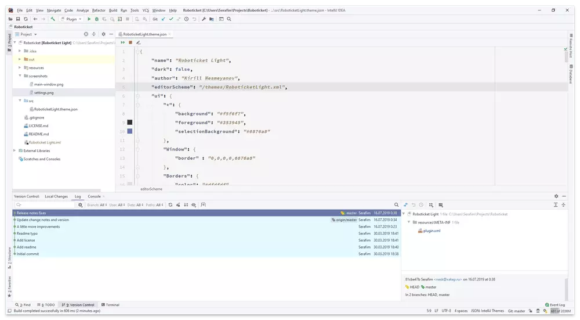Click the stop square icon above editor
This screenshot has width=580, height=320.
[130, 42]
